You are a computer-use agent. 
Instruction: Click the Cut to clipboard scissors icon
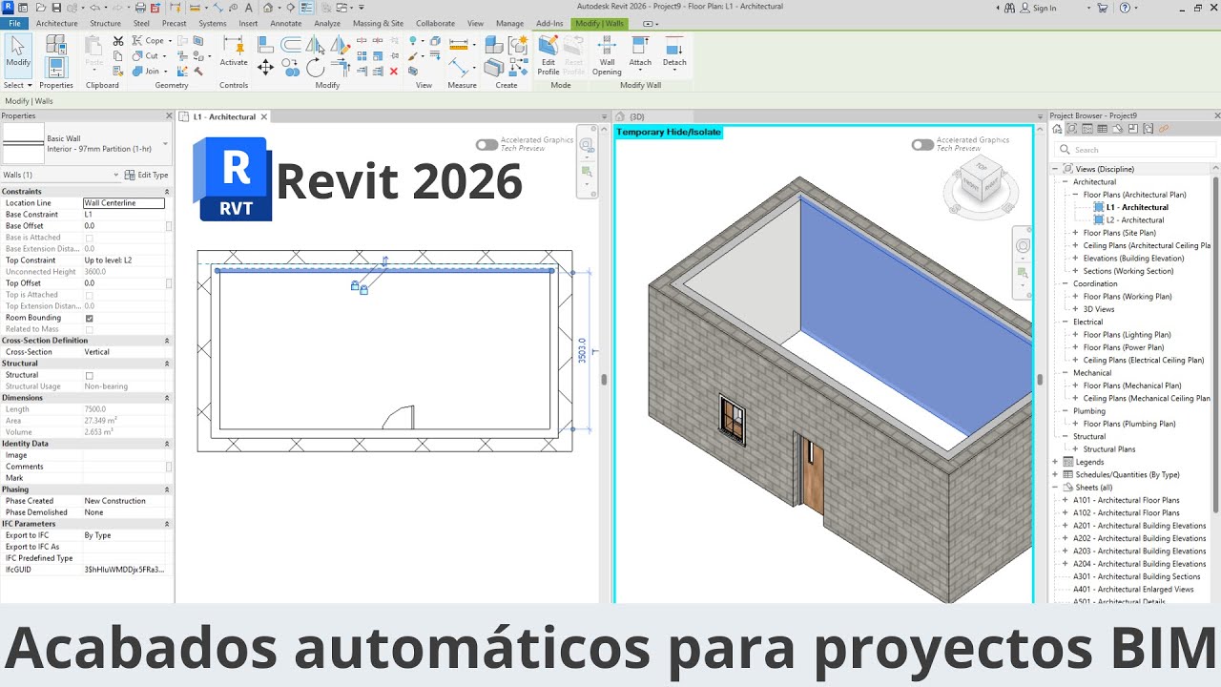point(118,41)
